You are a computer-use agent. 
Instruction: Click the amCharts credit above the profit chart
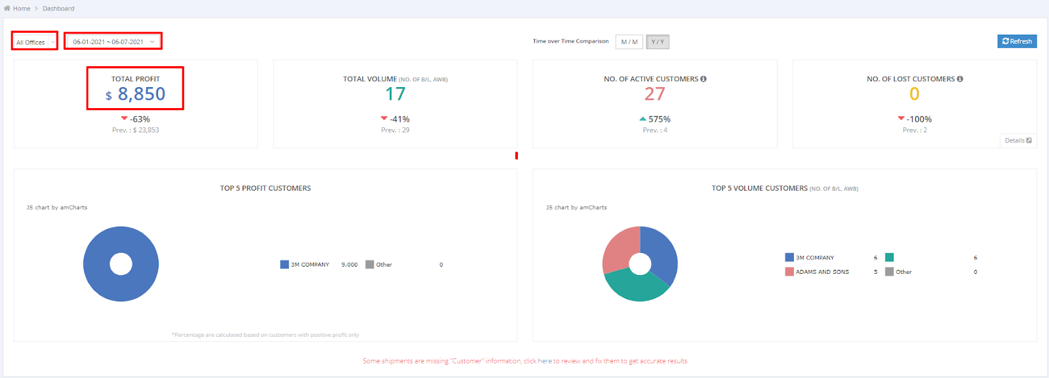pos(56,208)
